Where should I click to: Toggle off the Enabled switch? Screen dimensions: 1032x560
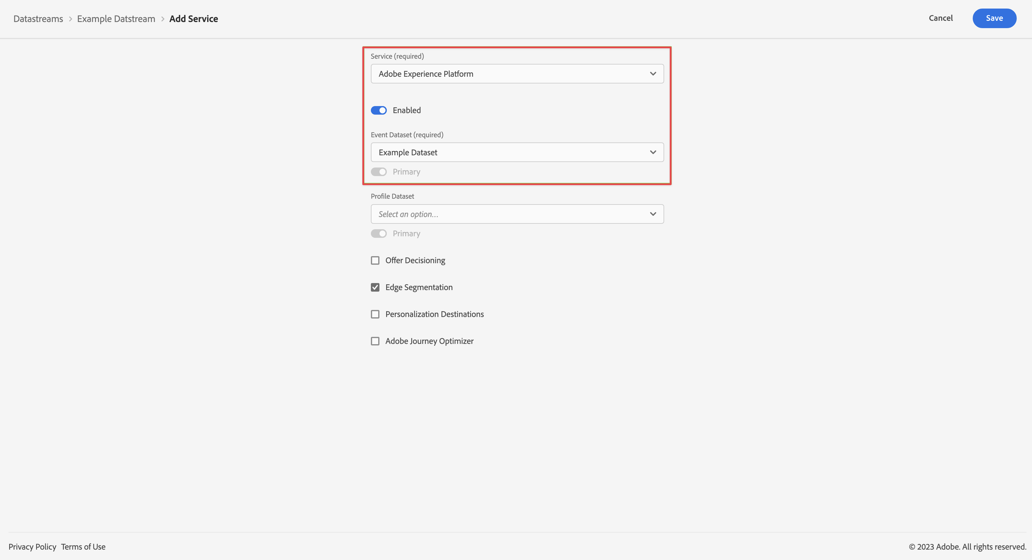(x=379, y=110)
